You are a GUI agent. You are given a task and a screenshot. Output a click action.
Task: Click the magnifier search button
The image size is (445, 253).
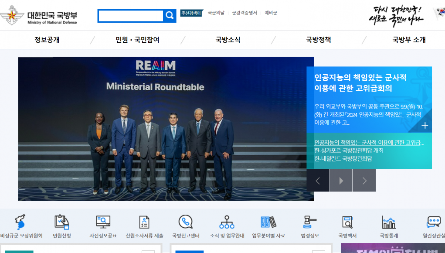(170, 16)
